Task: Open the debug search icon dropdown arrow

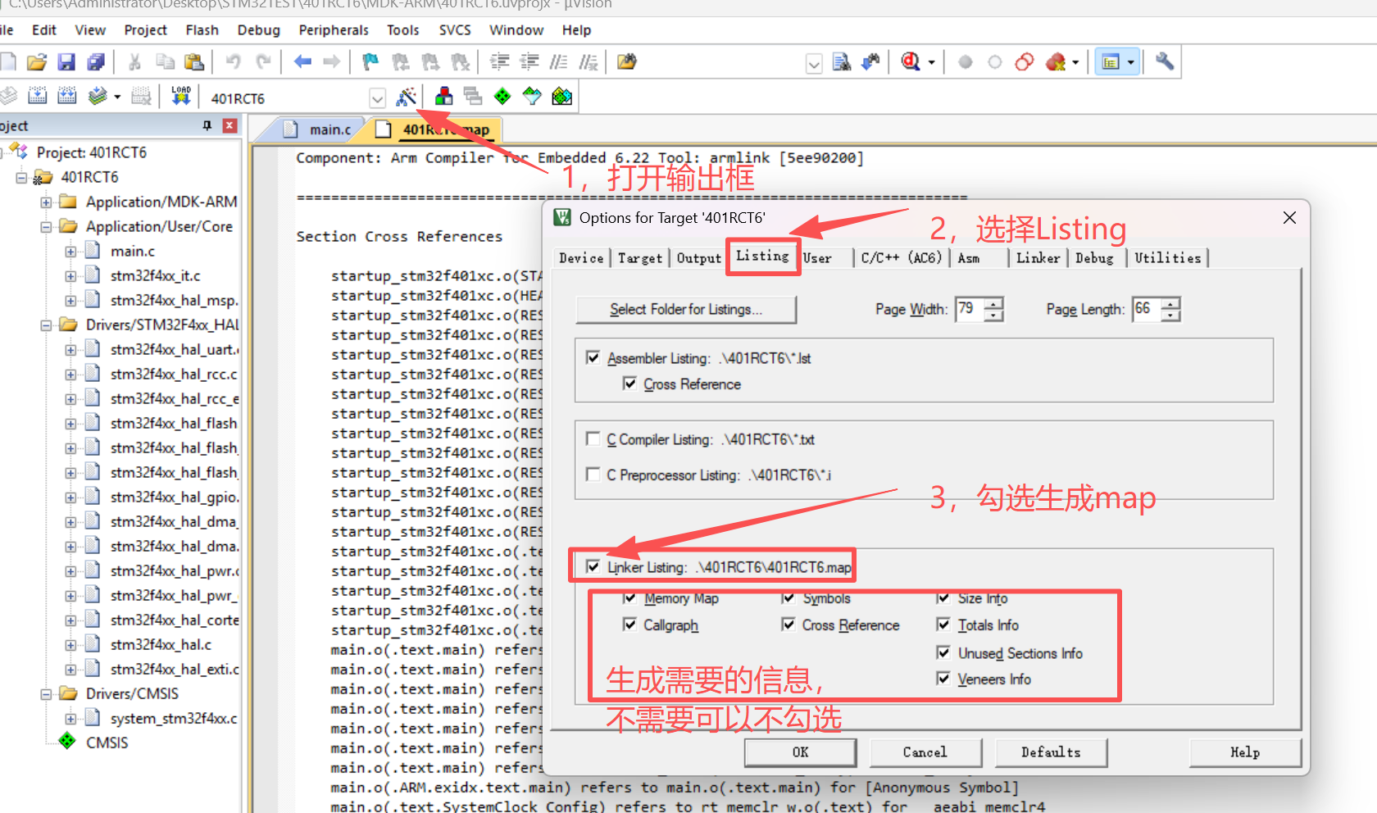Action: point(932,63)
